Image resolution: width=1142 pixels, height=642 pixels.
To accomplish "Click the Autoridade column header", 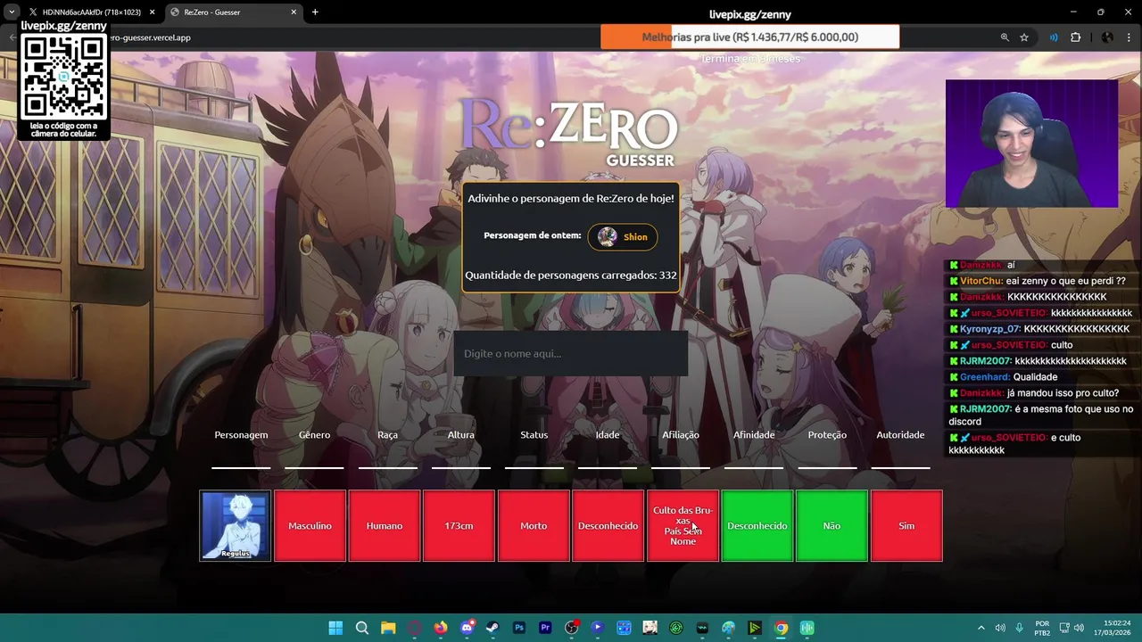I will click(900, 435).
